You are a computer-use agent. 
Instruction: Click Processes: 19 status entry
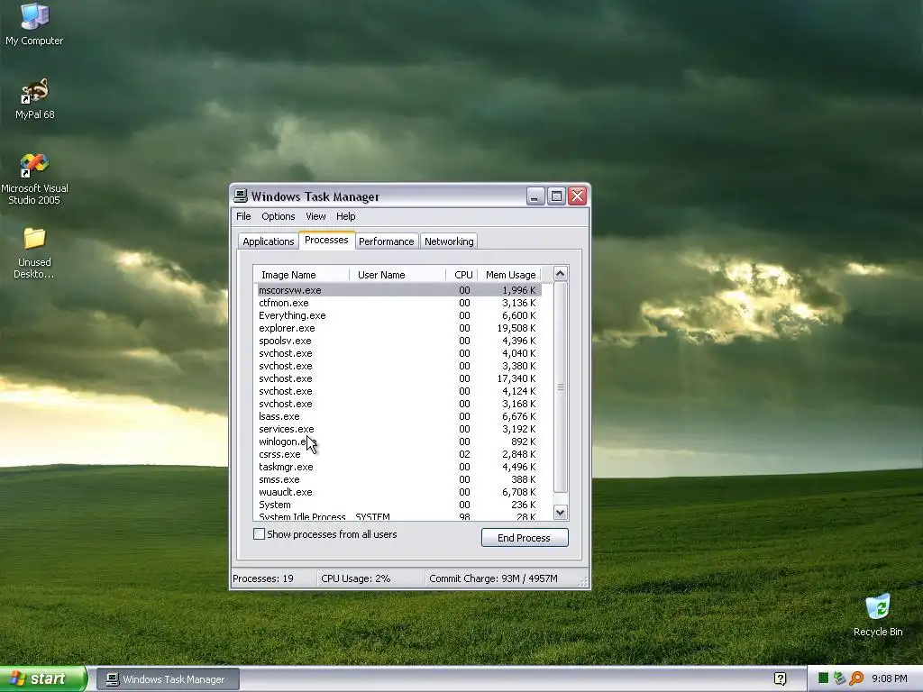click(x=263, y=578)
